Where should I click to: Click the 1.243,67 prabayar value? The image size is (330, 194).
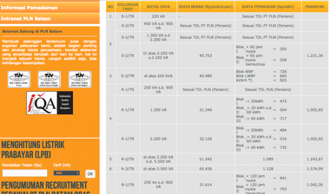click(x=315, y=159)
